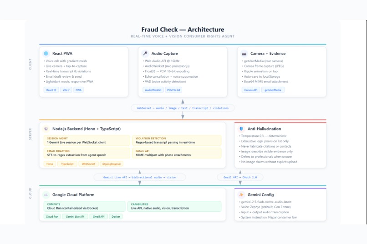Click the Anti-Hallucination heading

[264, 129]
